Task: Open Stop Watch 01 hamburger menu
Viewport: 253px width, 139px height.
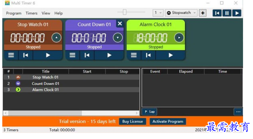Action: click(11, 55)
